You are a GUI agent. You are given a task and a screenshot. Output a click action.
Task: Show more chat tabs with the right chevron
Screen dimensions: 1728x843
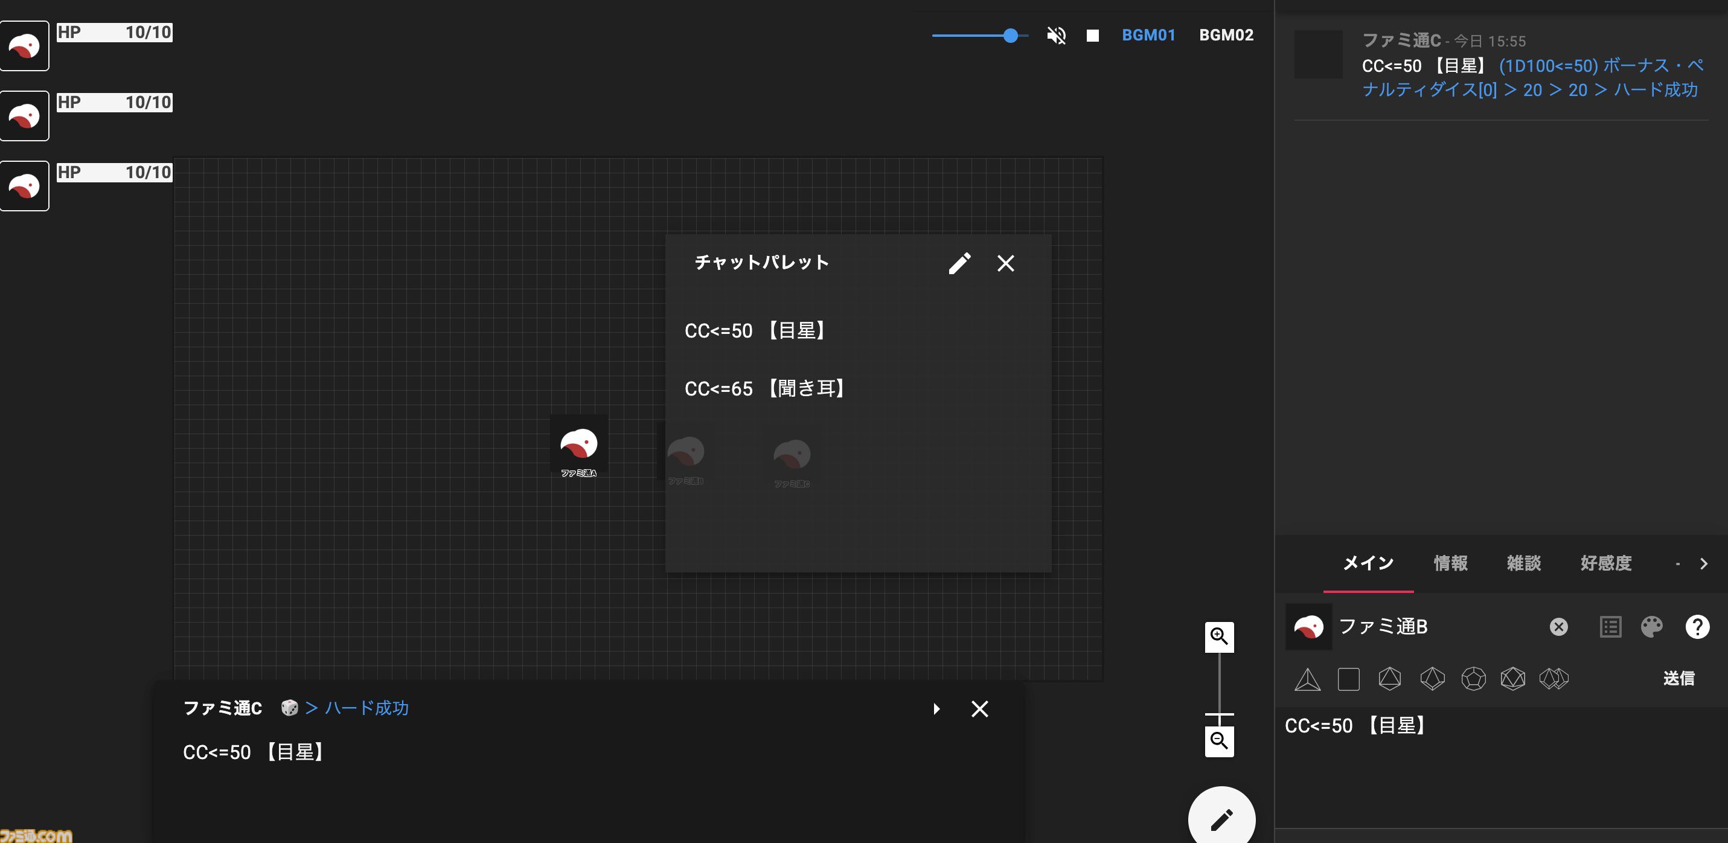(x=1703, y=564)
